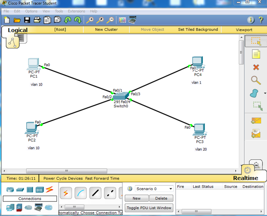This screenshot has height=216, width=267.
Task: Select Hubs device category
Action: point(30,190)
